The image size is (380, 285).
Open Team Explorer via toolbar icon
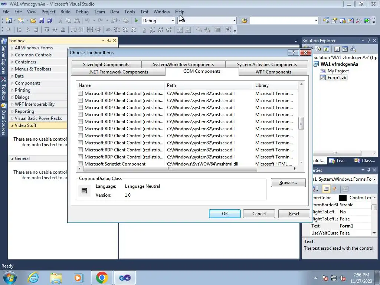click(x=343, y=21)
